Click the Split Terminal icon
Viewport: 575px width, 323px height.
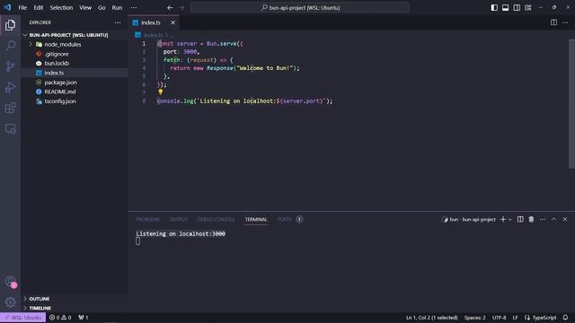pos(520,219)
